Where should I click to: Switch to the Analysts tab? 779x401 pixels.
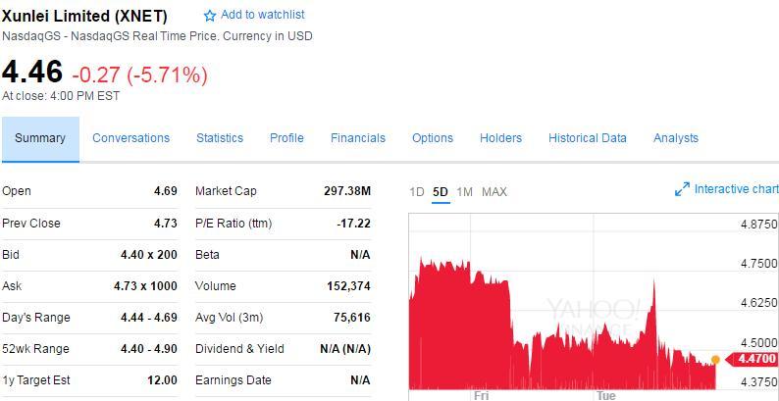(676, 138)
